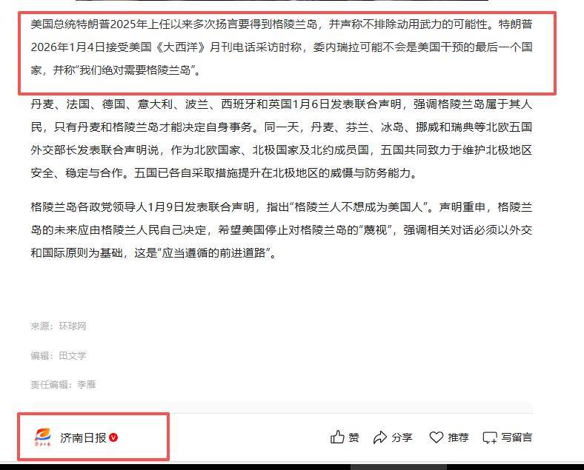Click the curved share arrow icon
584x470 pixels.
point(380,437)
